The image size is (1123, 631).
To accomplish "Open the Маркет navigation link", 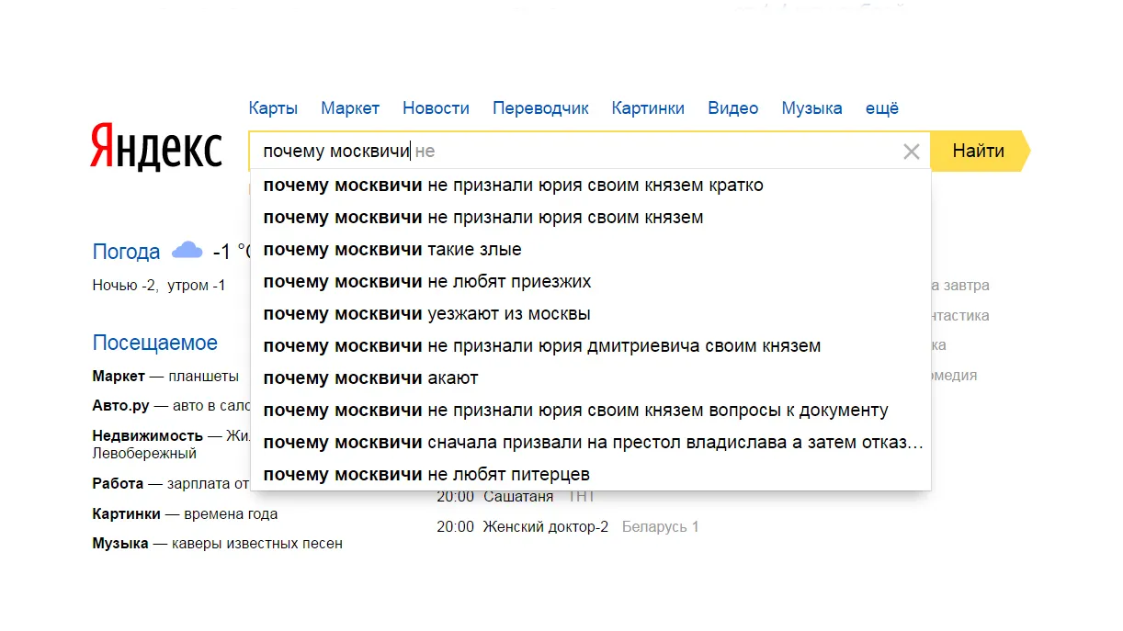I will [x=350, y=108].
